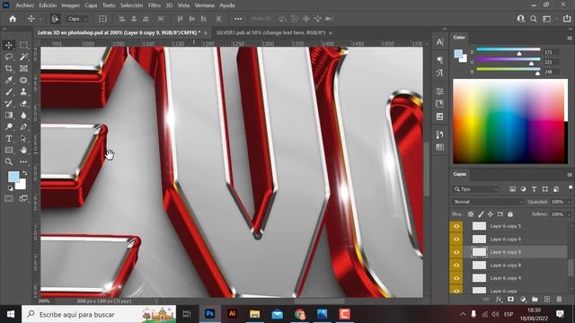Hide Layer 6 copy 8 visibility eye
The image size is (575, 323).
[456, 266]
